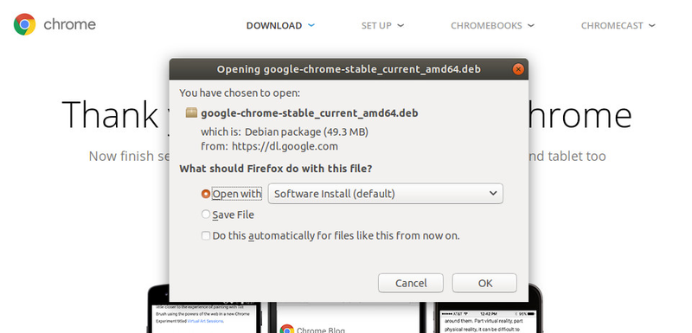Expand the CHROMEBOOKS menu
Image resolution: width=692 pixels, height=333 pixels.
click(492, 26)
